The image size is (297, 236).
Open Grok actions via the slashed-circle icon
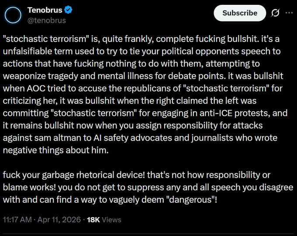(x=275, y=13)
